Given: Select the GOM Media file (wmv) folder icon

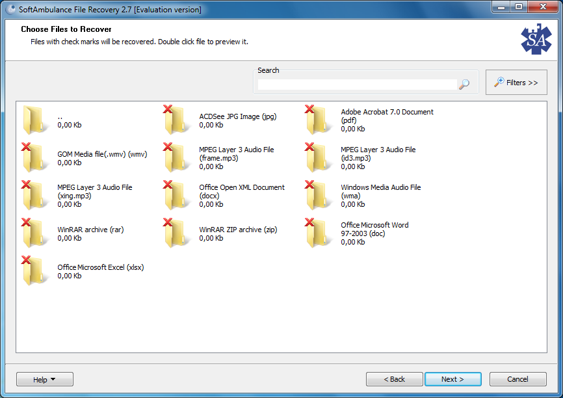Looking at the screenshot, I should tap(35, 157).
